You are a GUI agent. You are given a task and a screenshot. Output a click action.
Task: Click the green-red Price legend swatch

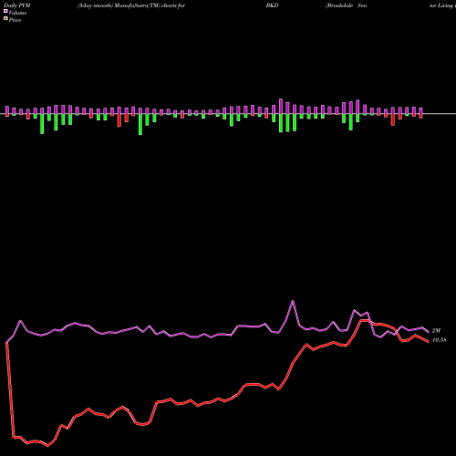[x=5, y=19]
